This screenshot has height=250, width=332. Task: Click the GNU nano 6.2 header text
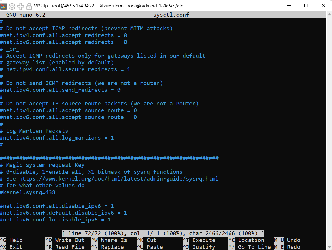[x=26, y=15]
